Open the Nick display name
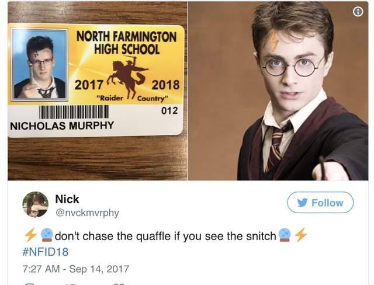This screenshot has width=374, height=285. [67, 199]
